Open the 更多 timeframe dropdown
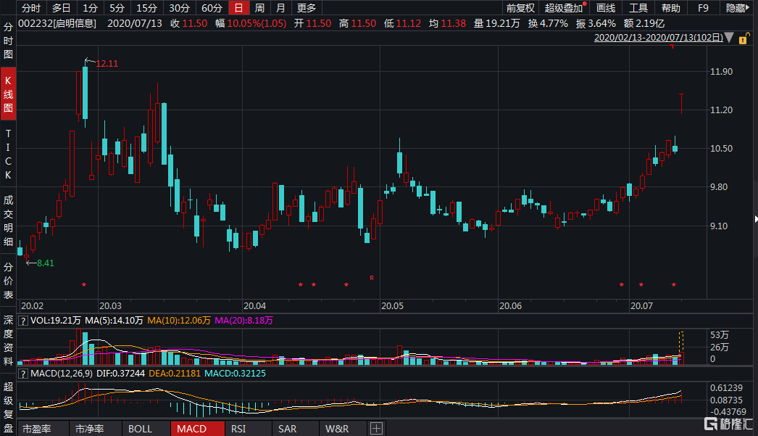758x436 pixels. (304, 8)
